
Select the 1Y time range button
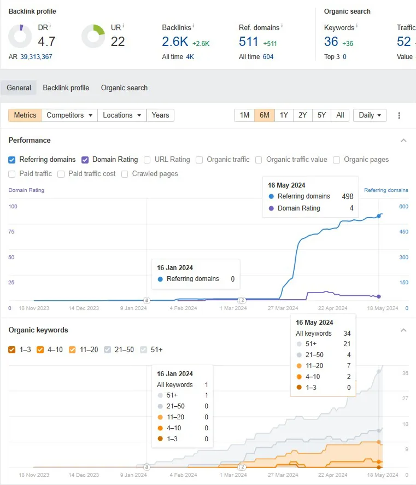click(x=284, y=115)
